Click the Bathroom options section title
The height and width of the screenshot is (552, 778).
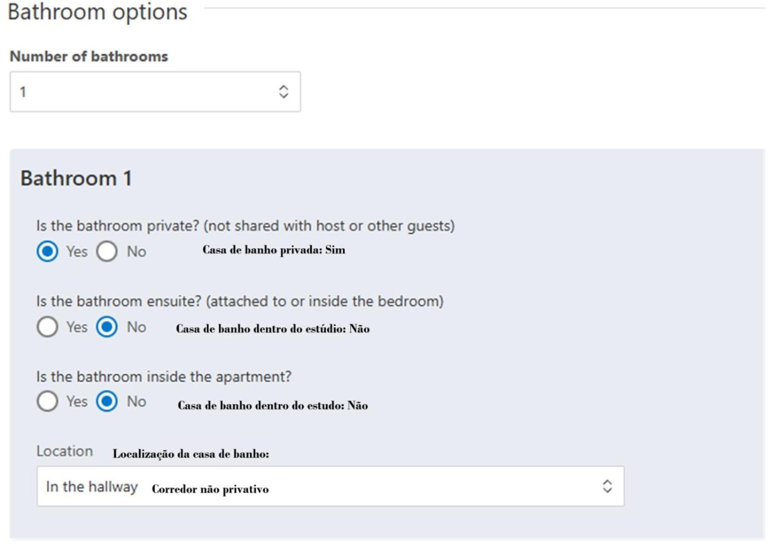(x=97, y=12)
